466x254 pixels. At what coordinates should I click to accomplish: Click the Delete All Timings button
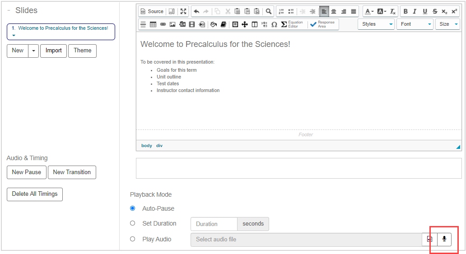point(35,194)
